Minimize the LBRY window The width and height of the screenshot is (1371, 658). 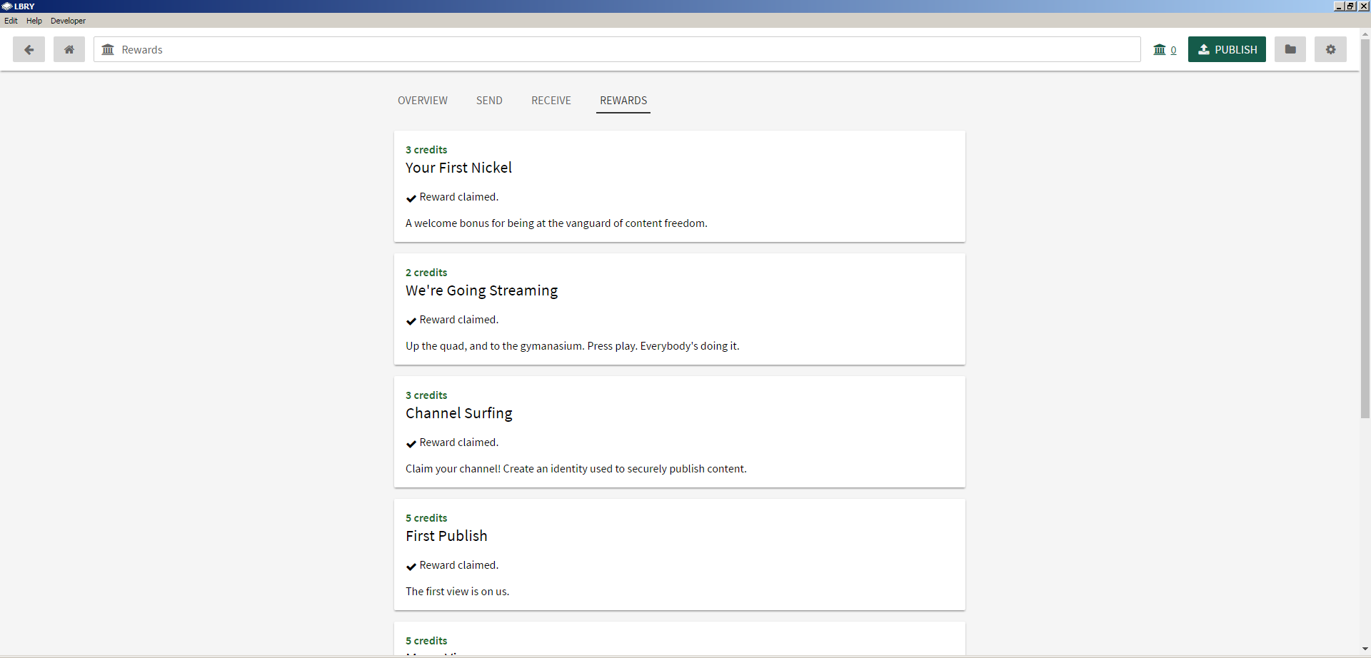click(x=1339, y=6)
